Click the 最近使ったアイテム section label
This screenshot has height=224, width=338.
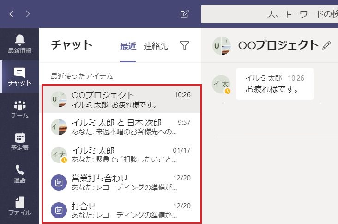tap(82, 76)
